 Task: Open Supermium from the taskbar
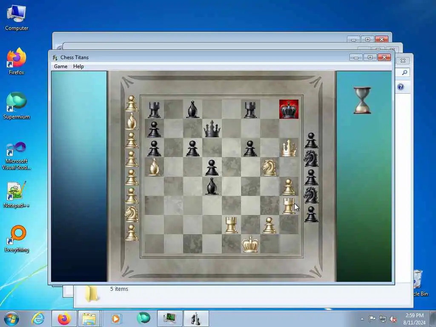click(x=143, y=318)
